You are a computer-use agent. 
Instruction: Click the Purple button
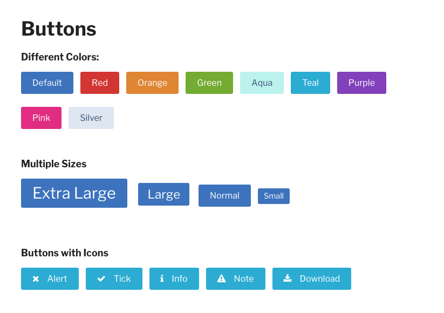(361, 83)
